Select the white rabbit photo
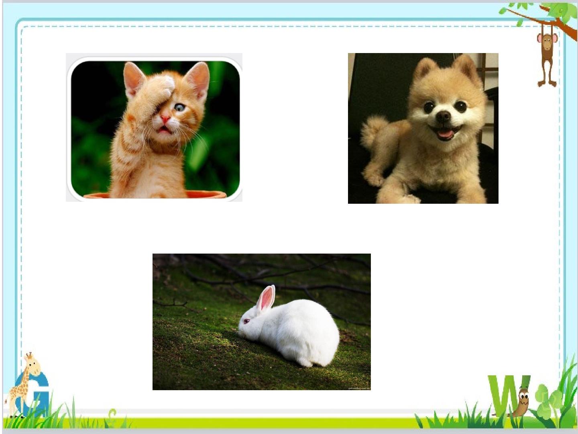Image resolution: width=578 pixels, height=434 pixels. (262, 321)
